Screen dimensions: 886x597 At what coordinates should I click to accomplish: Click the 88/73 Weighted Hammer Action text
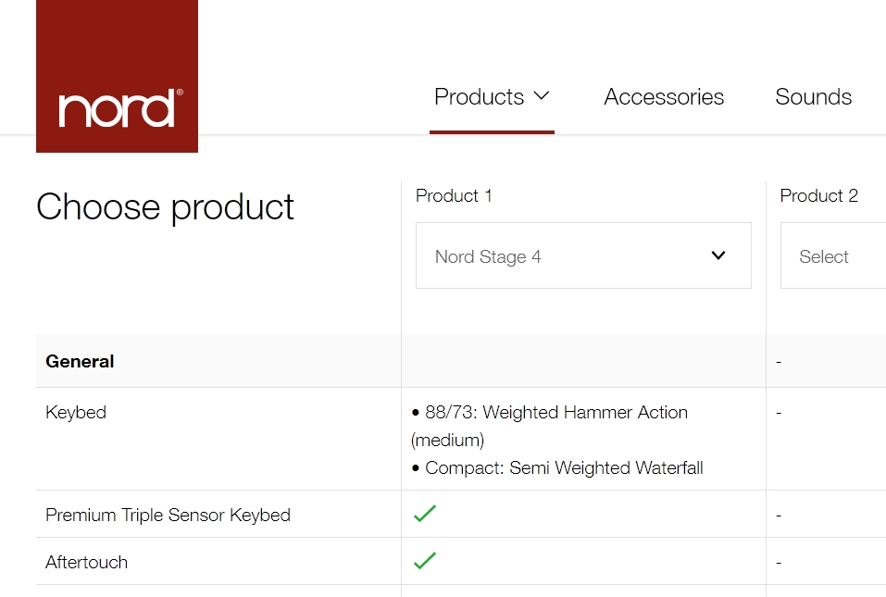click(555, 413)
